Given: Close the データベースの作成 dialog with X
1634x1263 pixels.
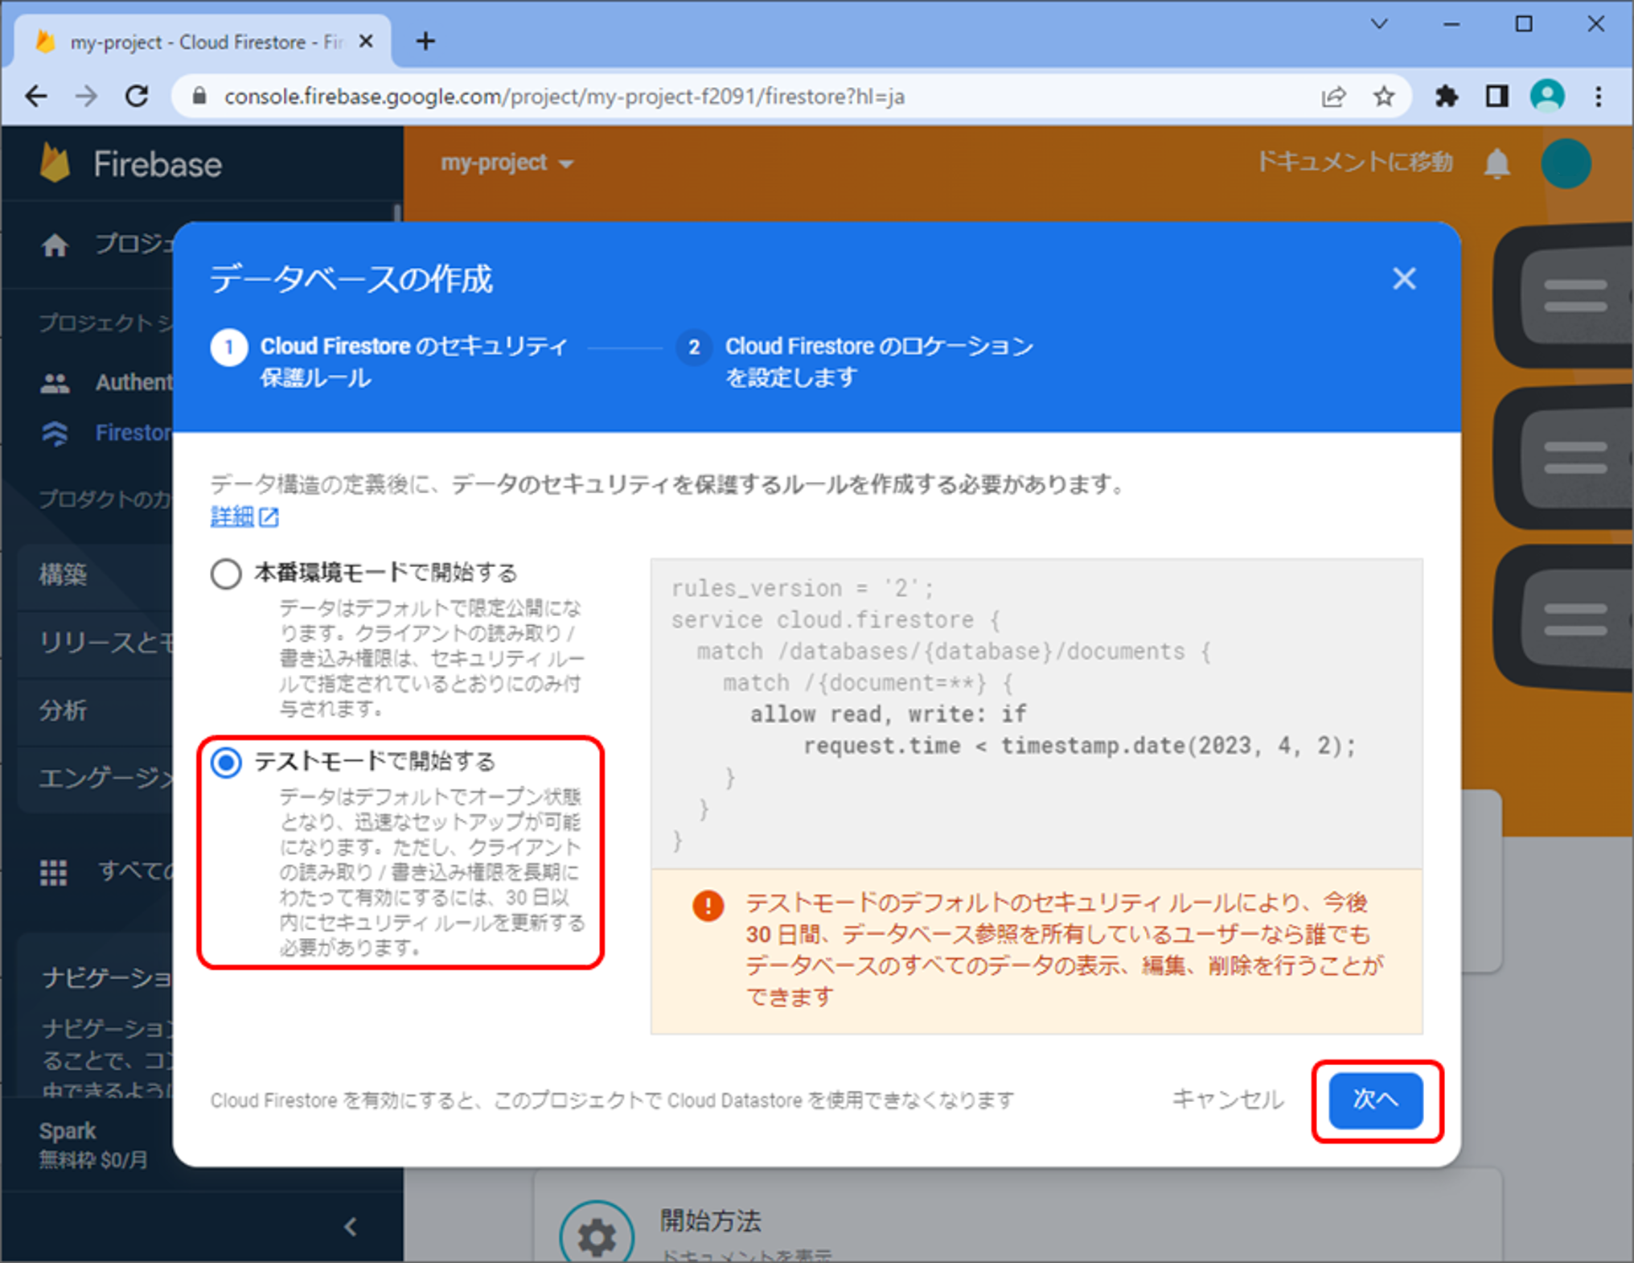Looking at the screenshot, I should click(x=1404, y=279).
